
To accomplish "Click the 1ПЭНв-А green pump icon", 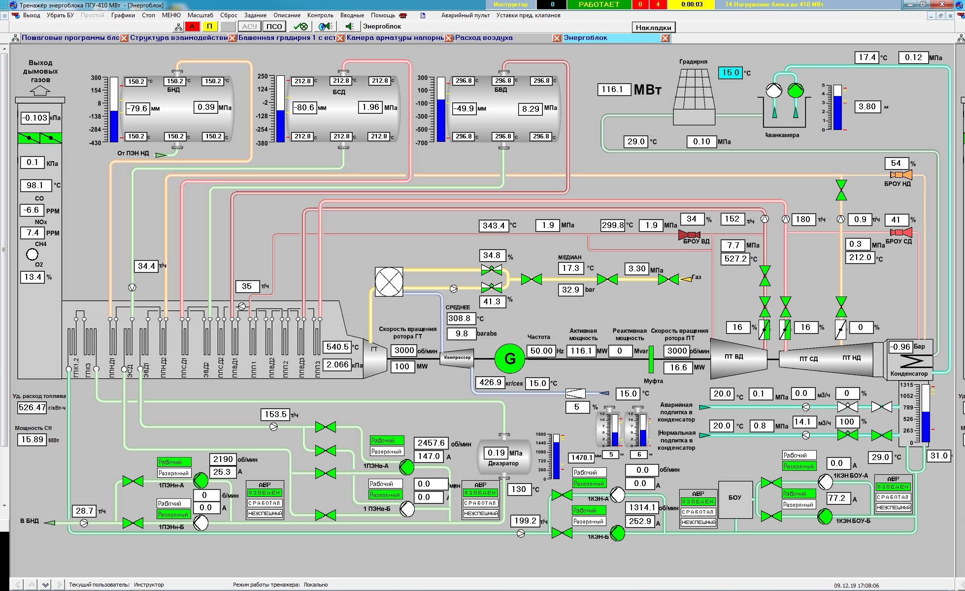I will click(407, 466).
